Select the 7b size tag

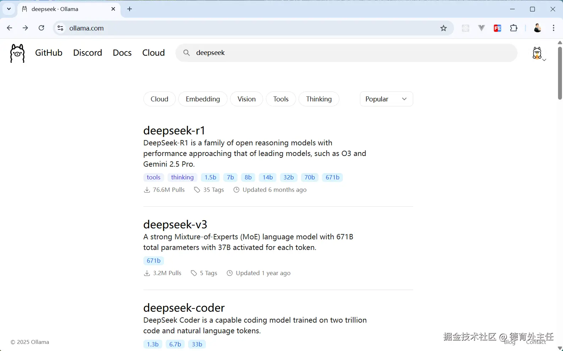coord(230,177)
